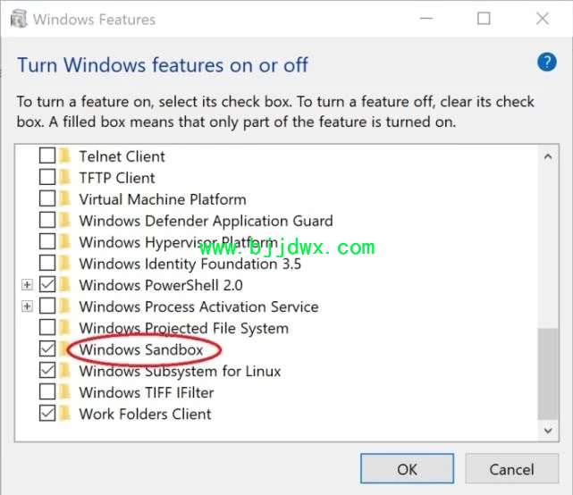Select the Windows Sandbox label
573x495 pixels.
pyautogui.click(x=141, y=349)
